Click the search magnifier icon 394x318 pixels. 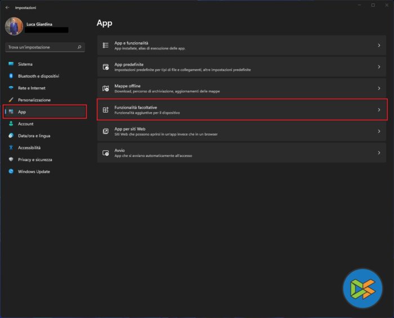[x=79, y=47]
